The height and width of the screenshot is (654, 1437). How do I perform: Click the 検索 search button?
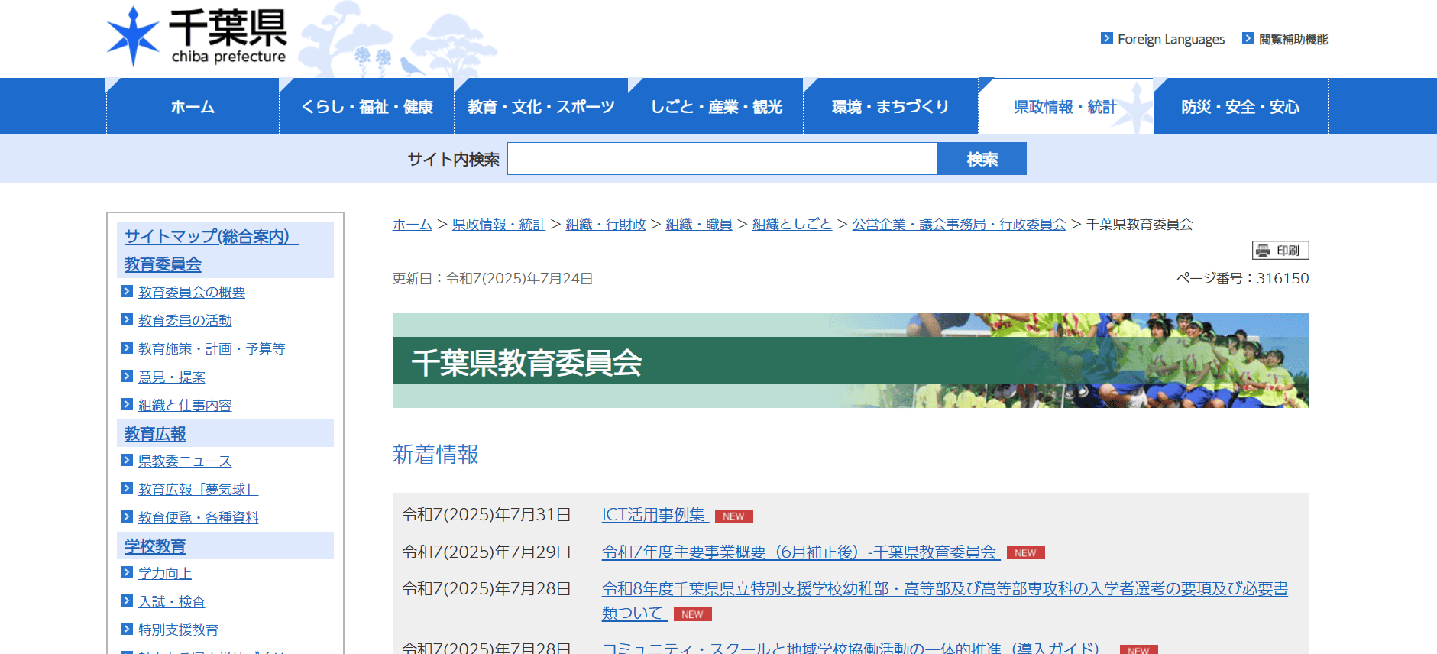982,159
